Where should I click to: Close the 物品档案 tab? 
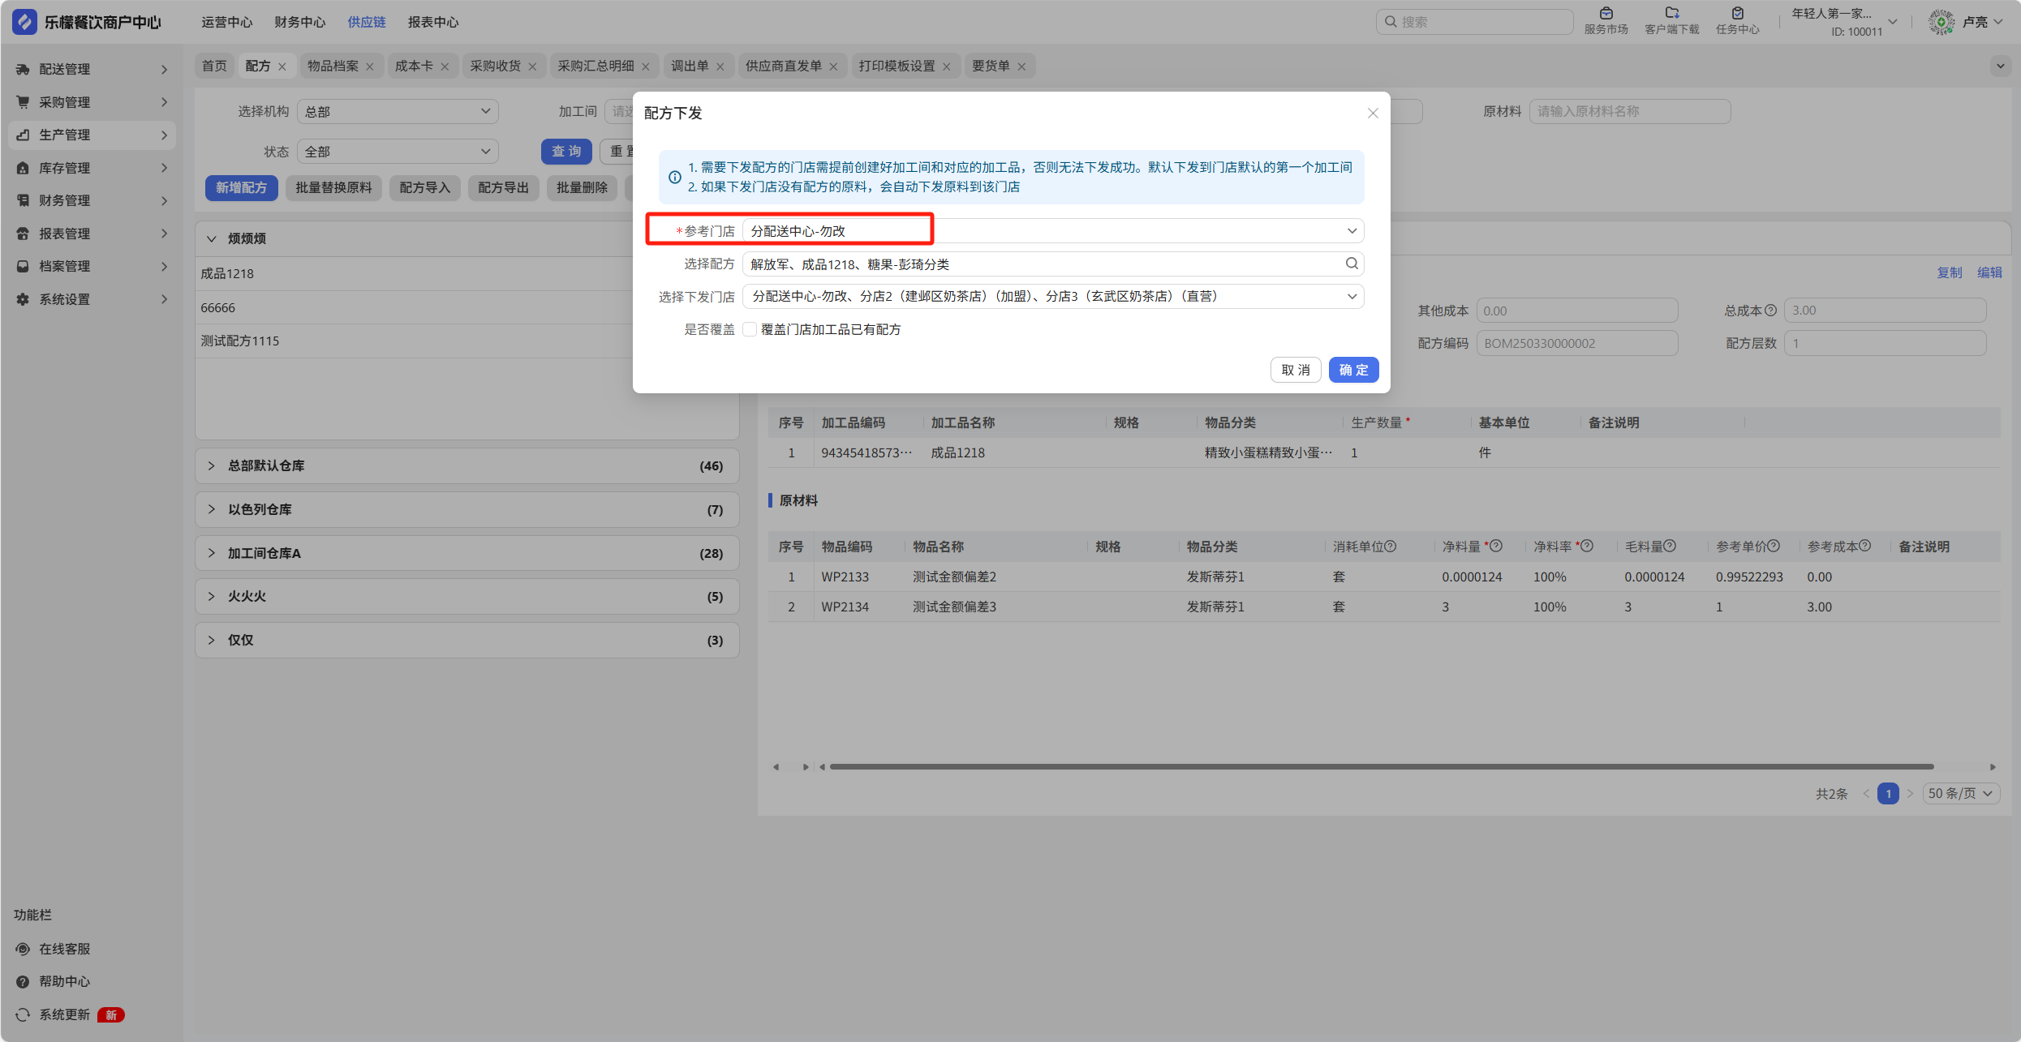[x=370, y=66]
